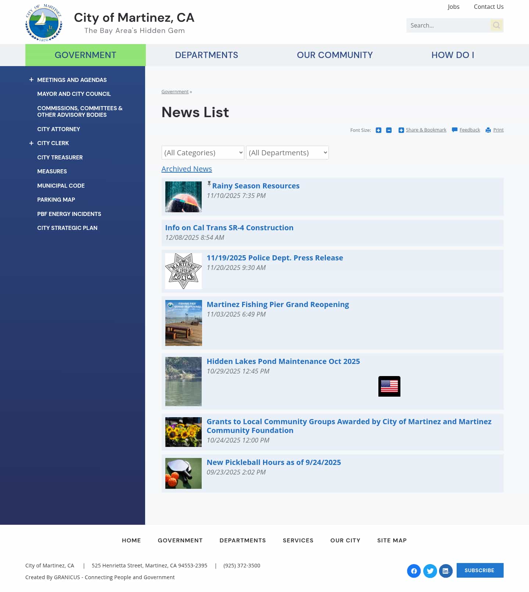529x592 pixels.
Task: Click the Government breadcrumb link
Action: [x=175, y=92]
